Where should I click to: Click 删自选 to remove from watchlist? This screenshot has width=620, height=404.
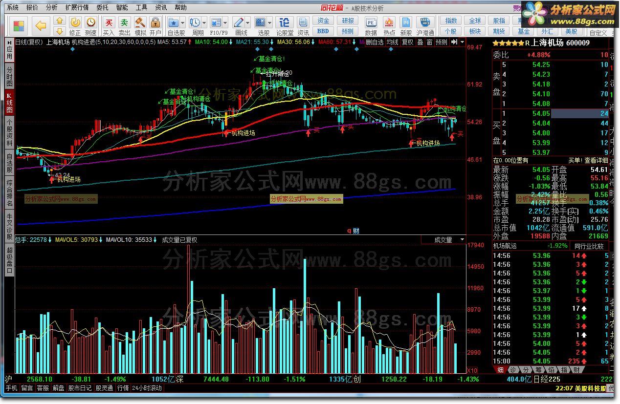375,43
